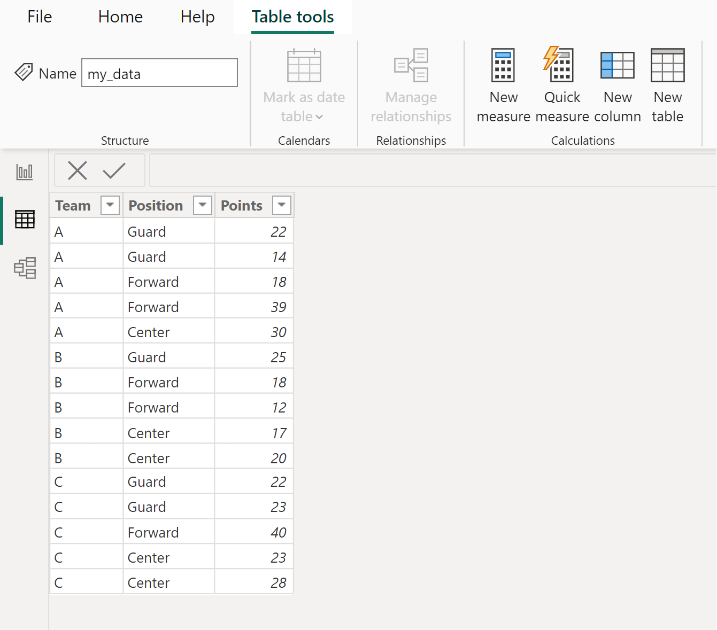Open the Team column filter dropdown
717x630 pixels.
click(x=110, y=205)
